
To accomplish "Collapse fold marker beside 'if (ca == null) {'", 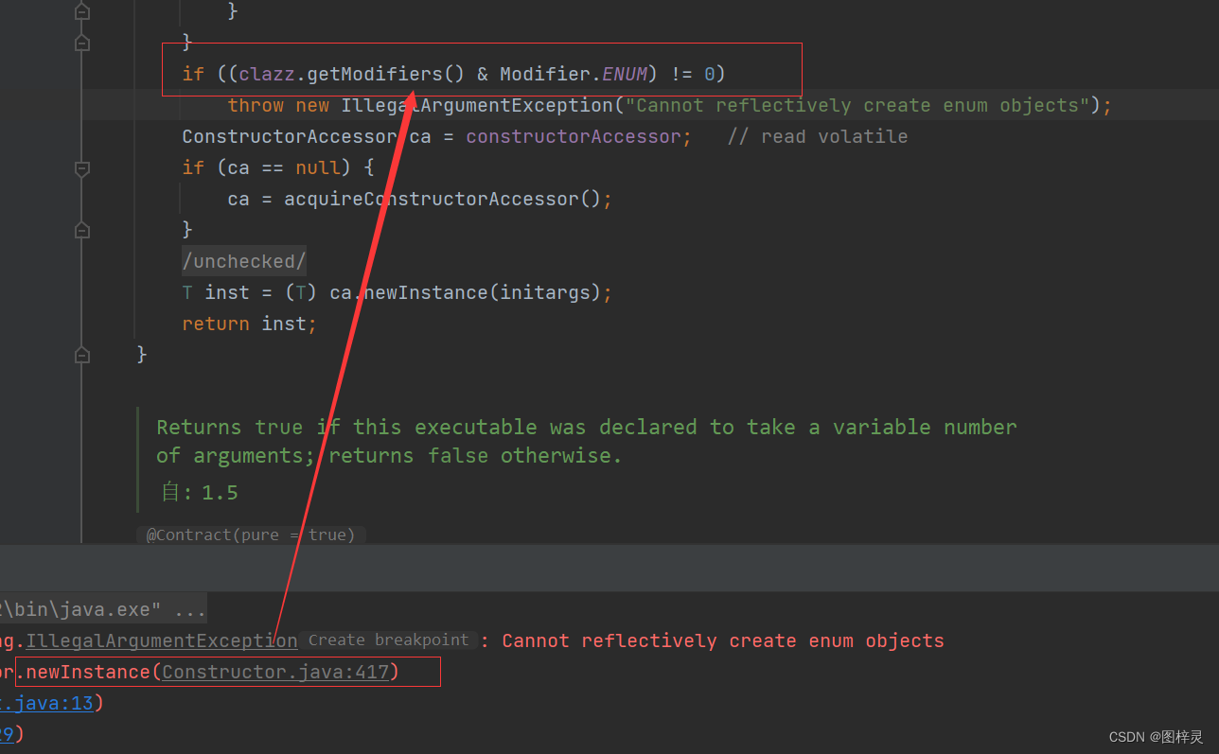I will (x=82, y=168).
